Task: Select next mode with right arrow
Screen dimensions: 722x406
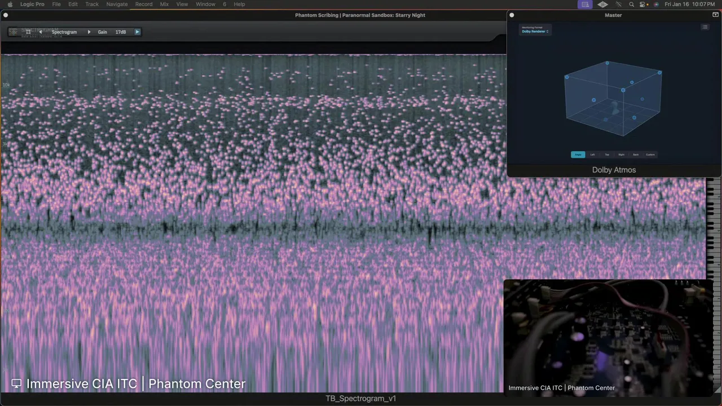Action: point(89,32)
